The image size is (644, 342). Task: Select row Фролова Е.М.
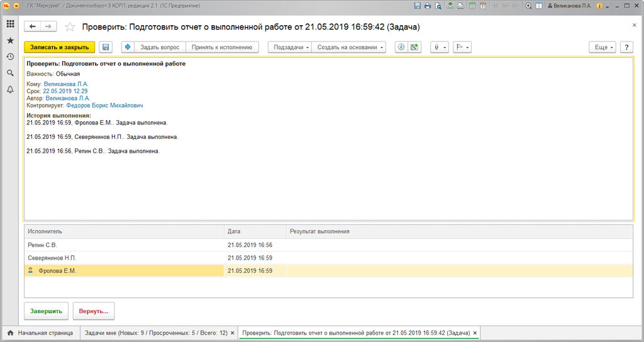[328, 270]
